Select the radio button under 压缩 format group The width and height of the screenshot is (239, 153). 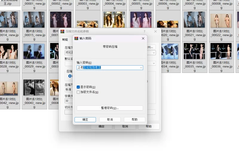tap(70, 76)
